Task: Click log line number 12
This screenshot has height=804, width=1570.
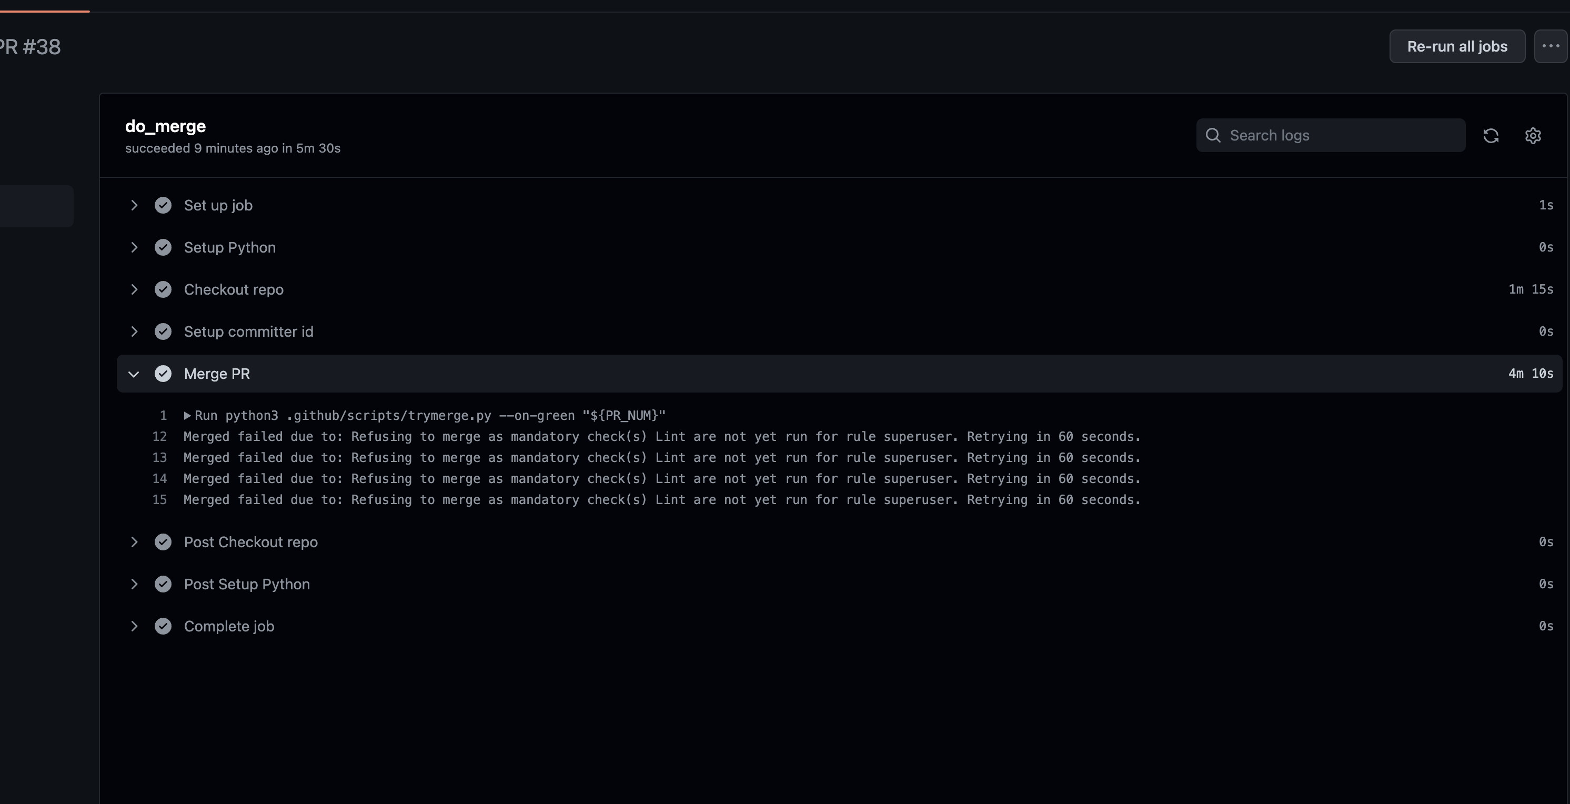Action: 159,436
